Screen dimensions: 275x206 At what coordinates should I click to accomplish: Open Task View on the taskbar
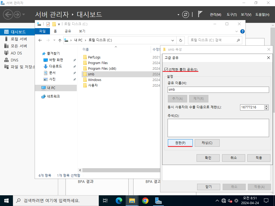105,201
